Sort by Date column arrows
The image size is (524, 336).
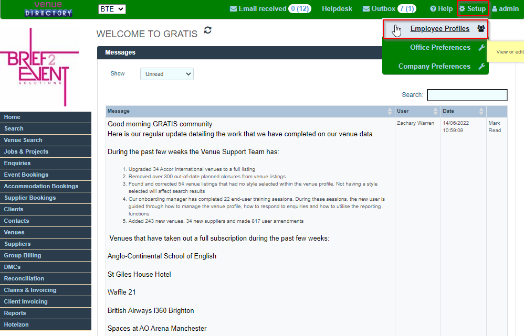click(481, 111)
